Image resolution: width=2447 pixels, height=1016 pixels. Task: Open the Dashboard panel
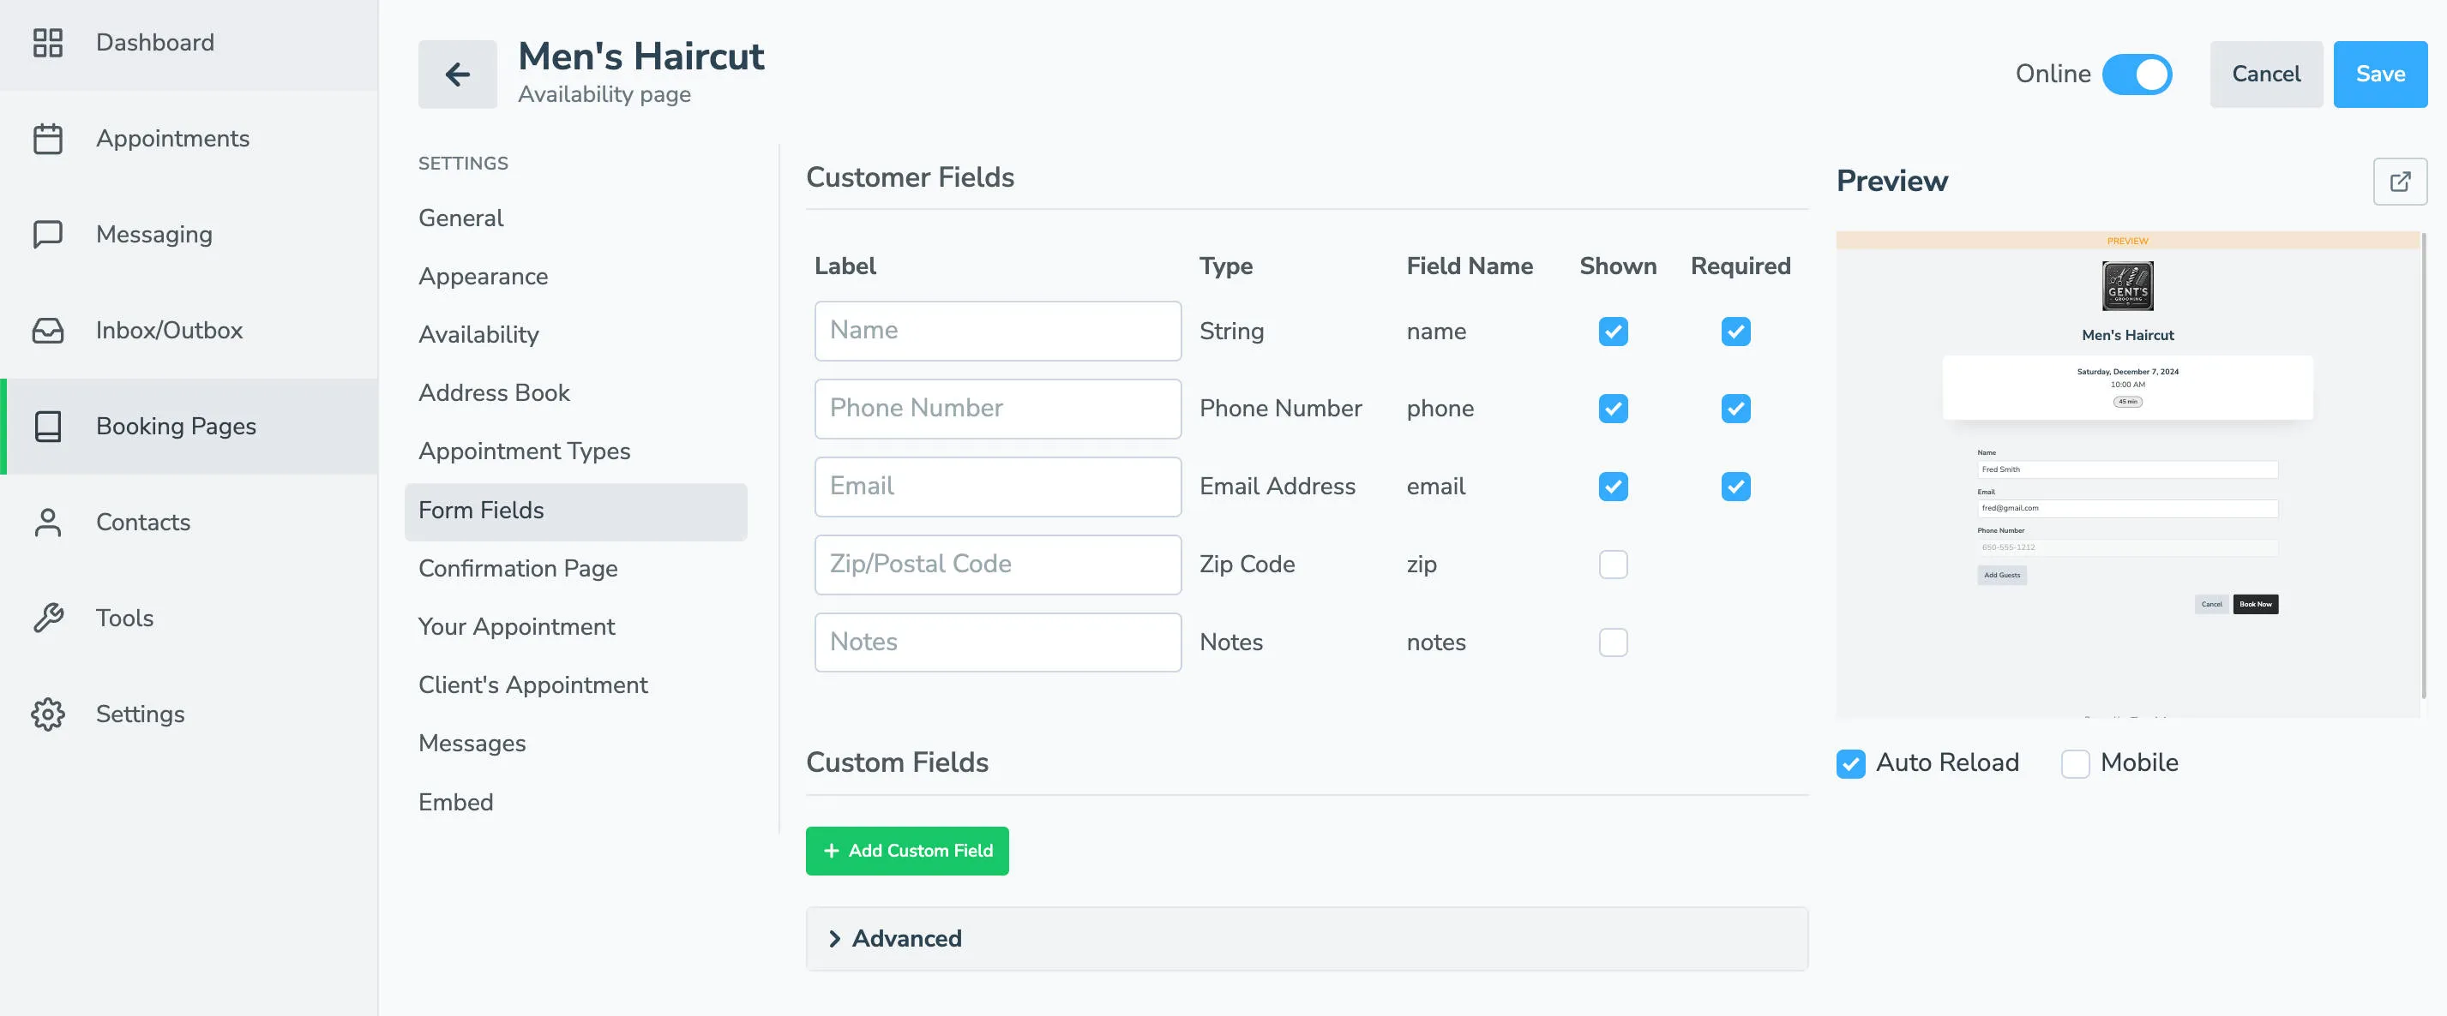point(153,43)
